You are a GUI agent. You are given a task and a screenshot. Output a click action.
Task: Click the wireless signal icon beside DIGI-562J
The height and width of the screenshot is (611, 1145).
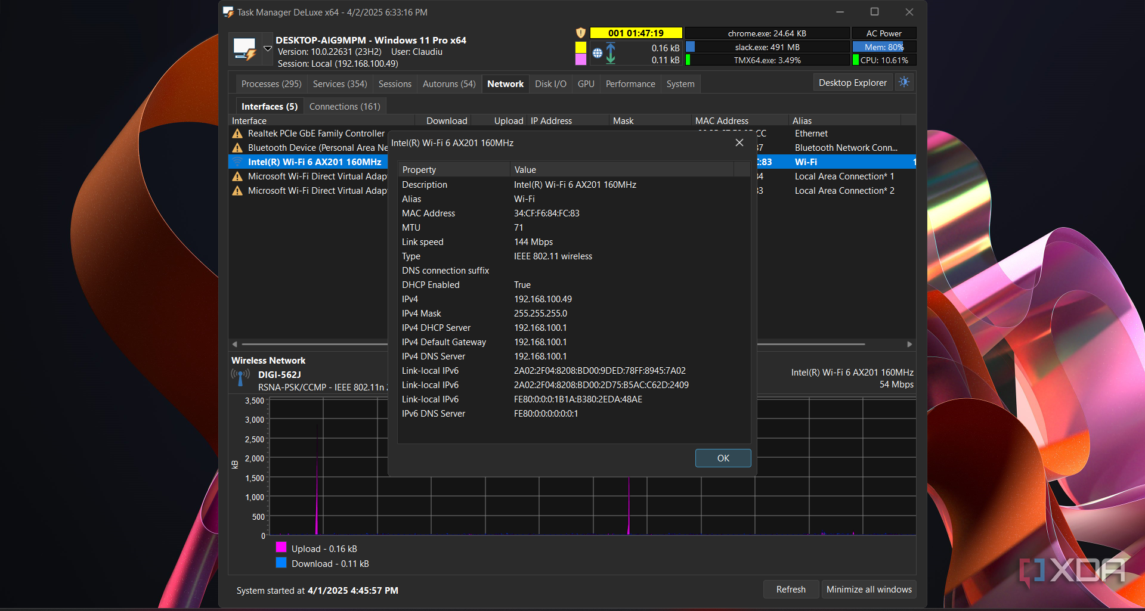239,377
